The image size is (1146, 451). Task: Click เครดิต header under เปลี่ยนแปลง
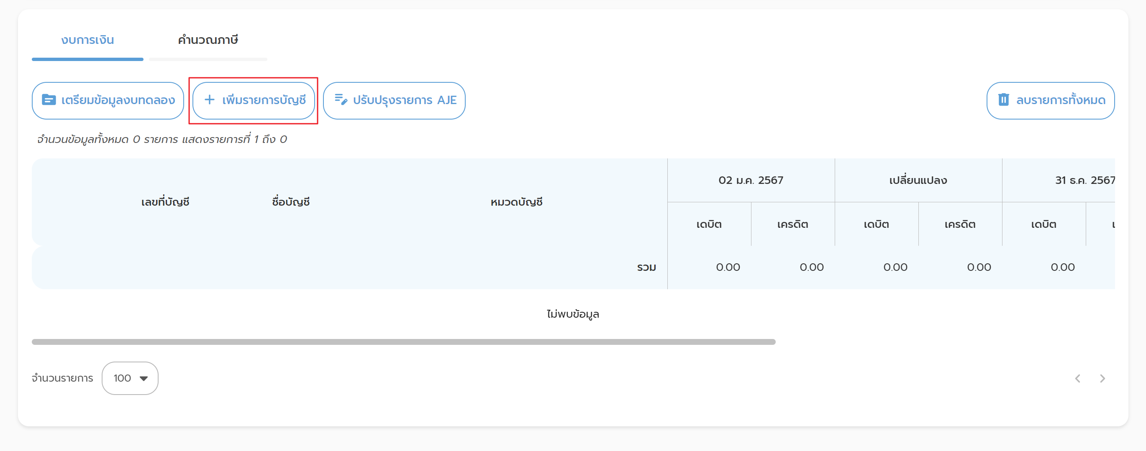coord(959,224)
